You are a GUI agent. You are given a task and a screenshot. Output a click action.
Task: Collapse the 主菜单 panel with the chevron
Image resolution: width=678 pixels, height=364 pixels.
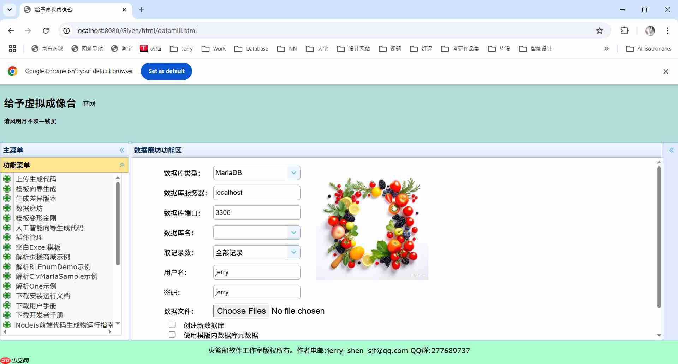[122, 150]
